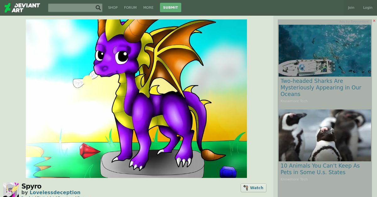
Task: Open the Two-headed Sharks article headline
Action: coord(321,88)
